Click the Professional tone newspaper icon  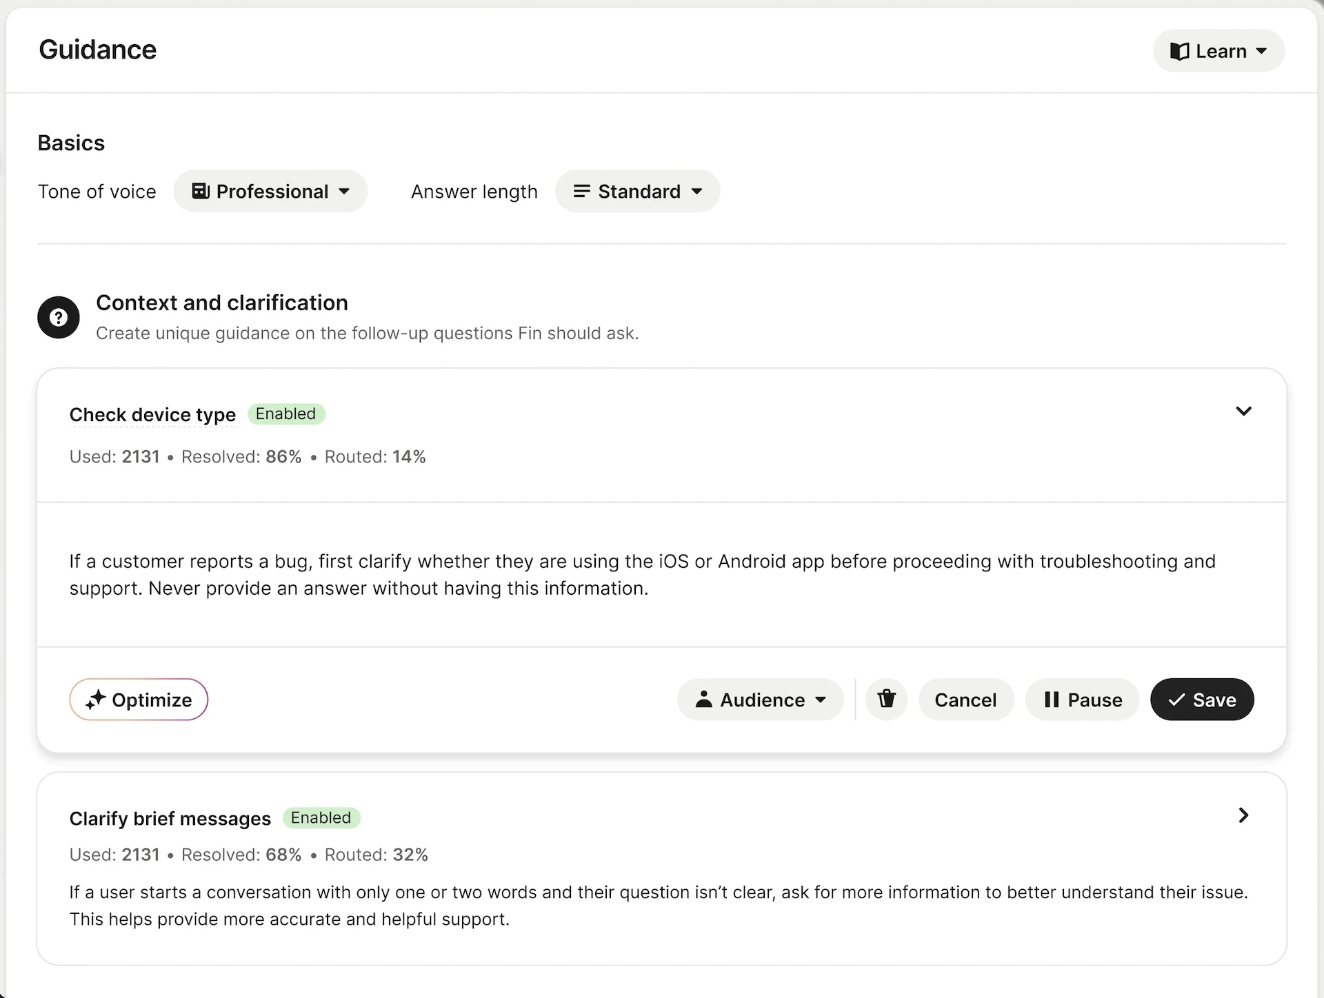pyautogui.click(x=201, y=191)
